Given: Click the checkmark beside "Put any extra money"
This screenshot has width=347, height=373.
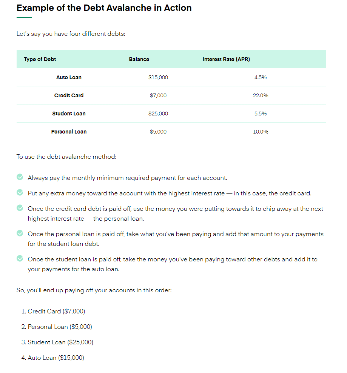Looking at the screenshot, I should (x=20, y=193).
